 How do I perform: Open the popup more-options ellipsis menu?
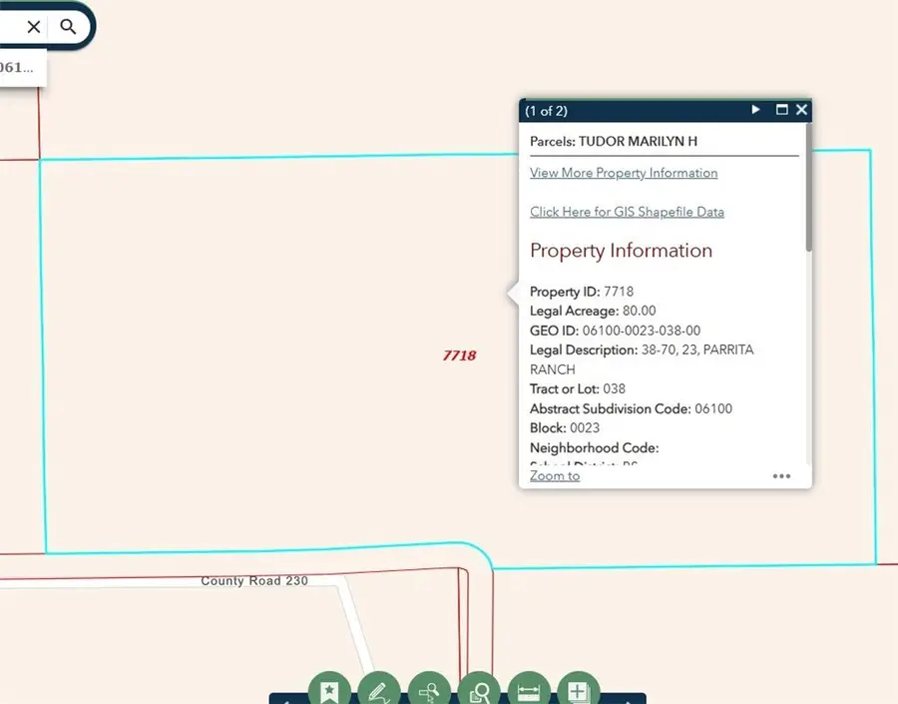pos(781,476)
